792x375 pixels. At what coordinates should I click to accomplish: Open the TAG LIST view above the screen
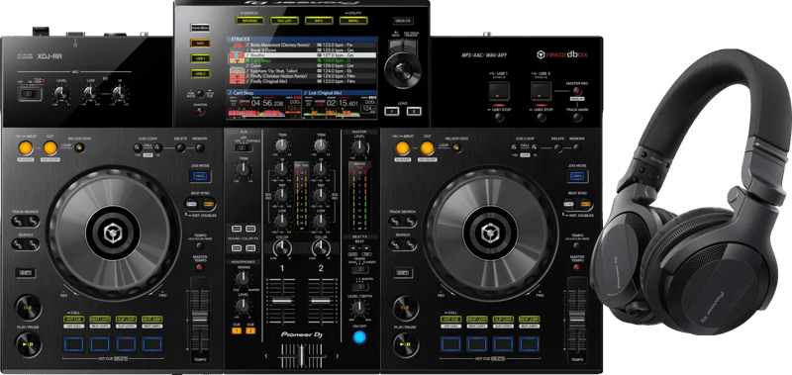[284, 21]
